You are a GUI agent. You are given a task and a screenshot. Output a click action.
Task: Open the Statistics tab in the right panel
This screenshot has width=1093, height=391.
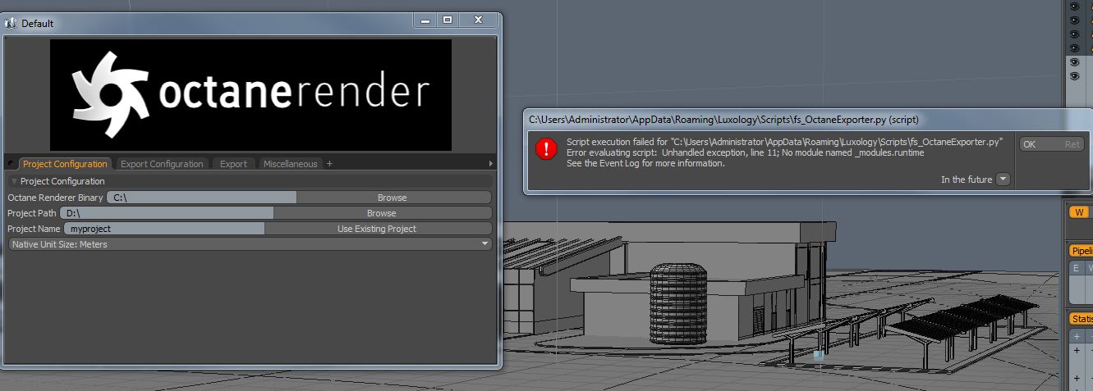[1081, 318]
